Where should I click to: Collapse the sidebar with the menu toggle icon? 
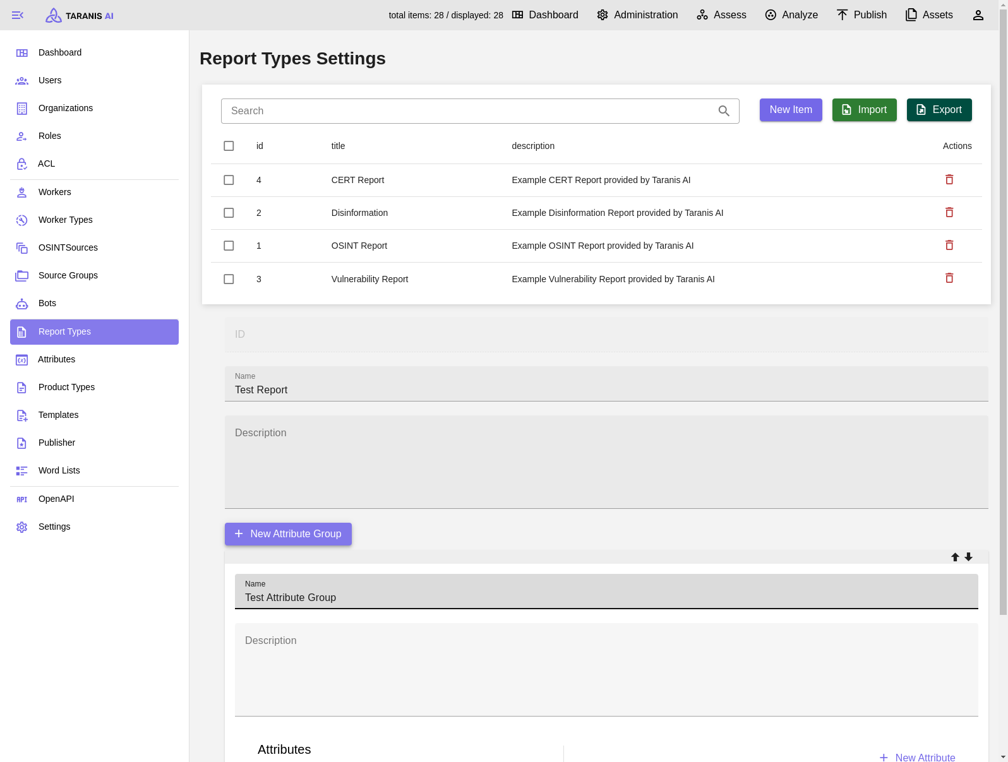coord(18,15)
